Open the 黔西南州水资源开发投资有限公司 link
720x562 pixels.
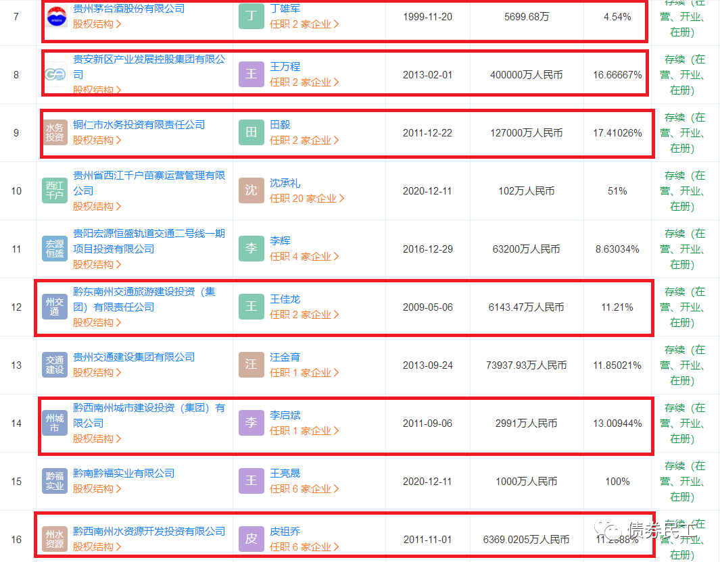click(x=149, y=532)
